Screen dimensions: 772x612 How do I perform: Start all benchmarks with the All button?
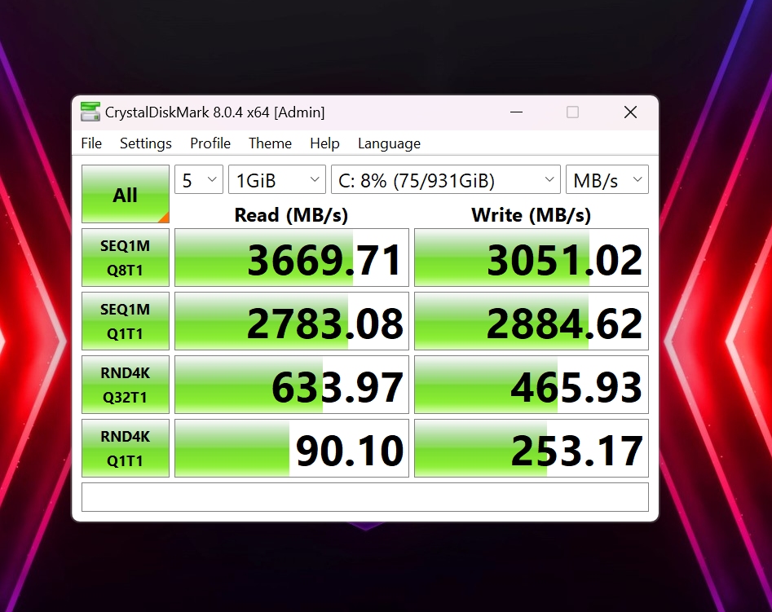click(x=126, y=194)
